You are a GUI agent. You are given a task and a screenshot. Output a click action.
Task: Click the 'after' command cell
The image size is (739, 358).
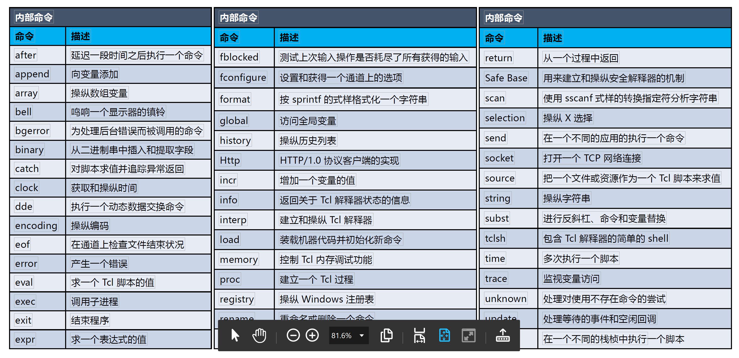[x=37, y=55]
